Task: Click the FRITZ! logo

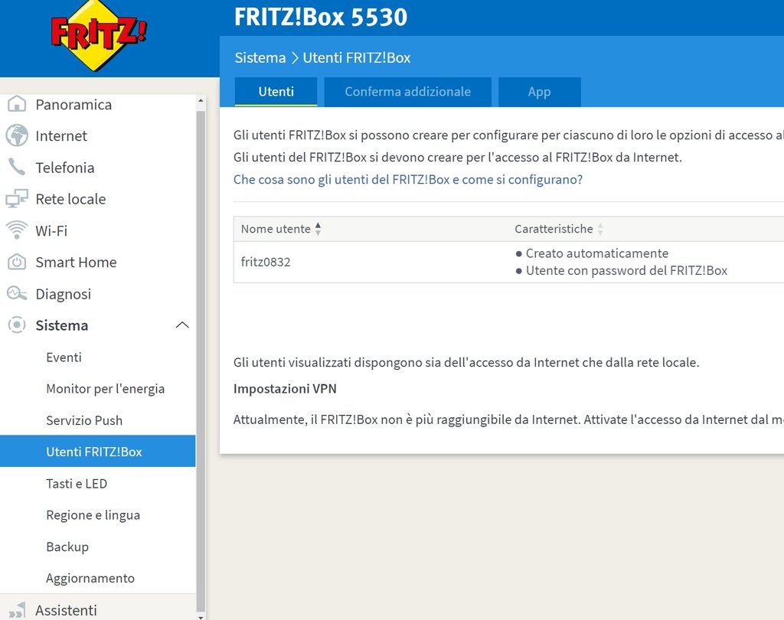Action: point(99,35)
